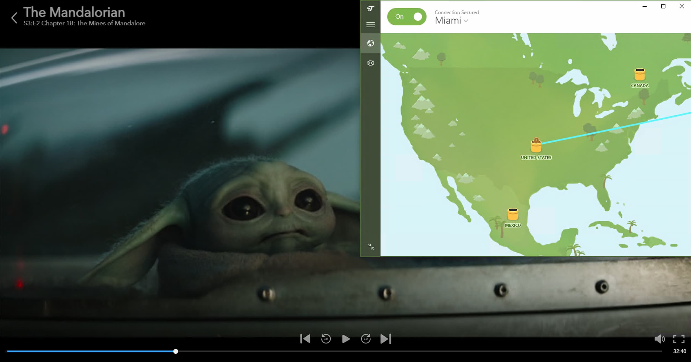
Task: Click the skip to next episode button
Action: coord(386,339)
